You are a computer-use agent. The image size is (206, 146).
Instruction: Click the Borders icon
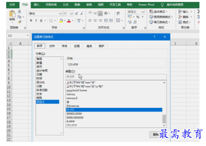[x=51, y=20]
